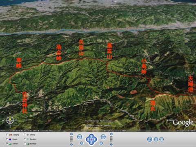
Task: Toggle the Lodging layer checkbox
Action: tap(7, 135)
